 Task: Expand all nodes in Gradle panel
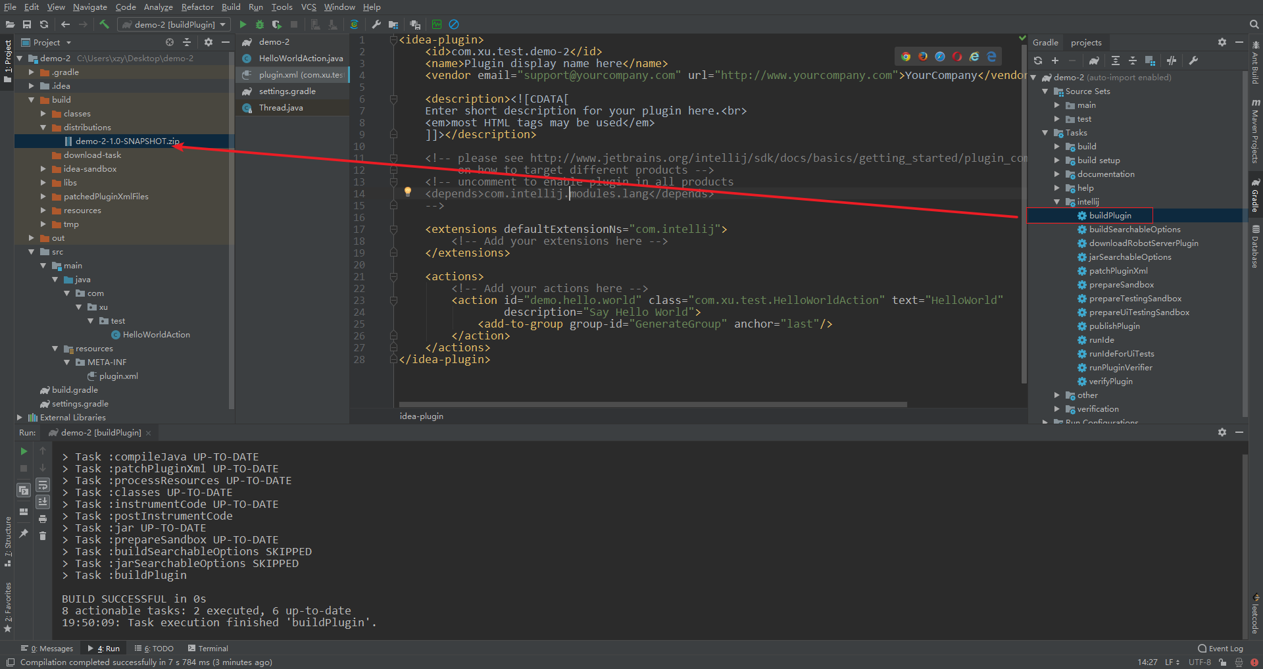tap(1116, 61)
